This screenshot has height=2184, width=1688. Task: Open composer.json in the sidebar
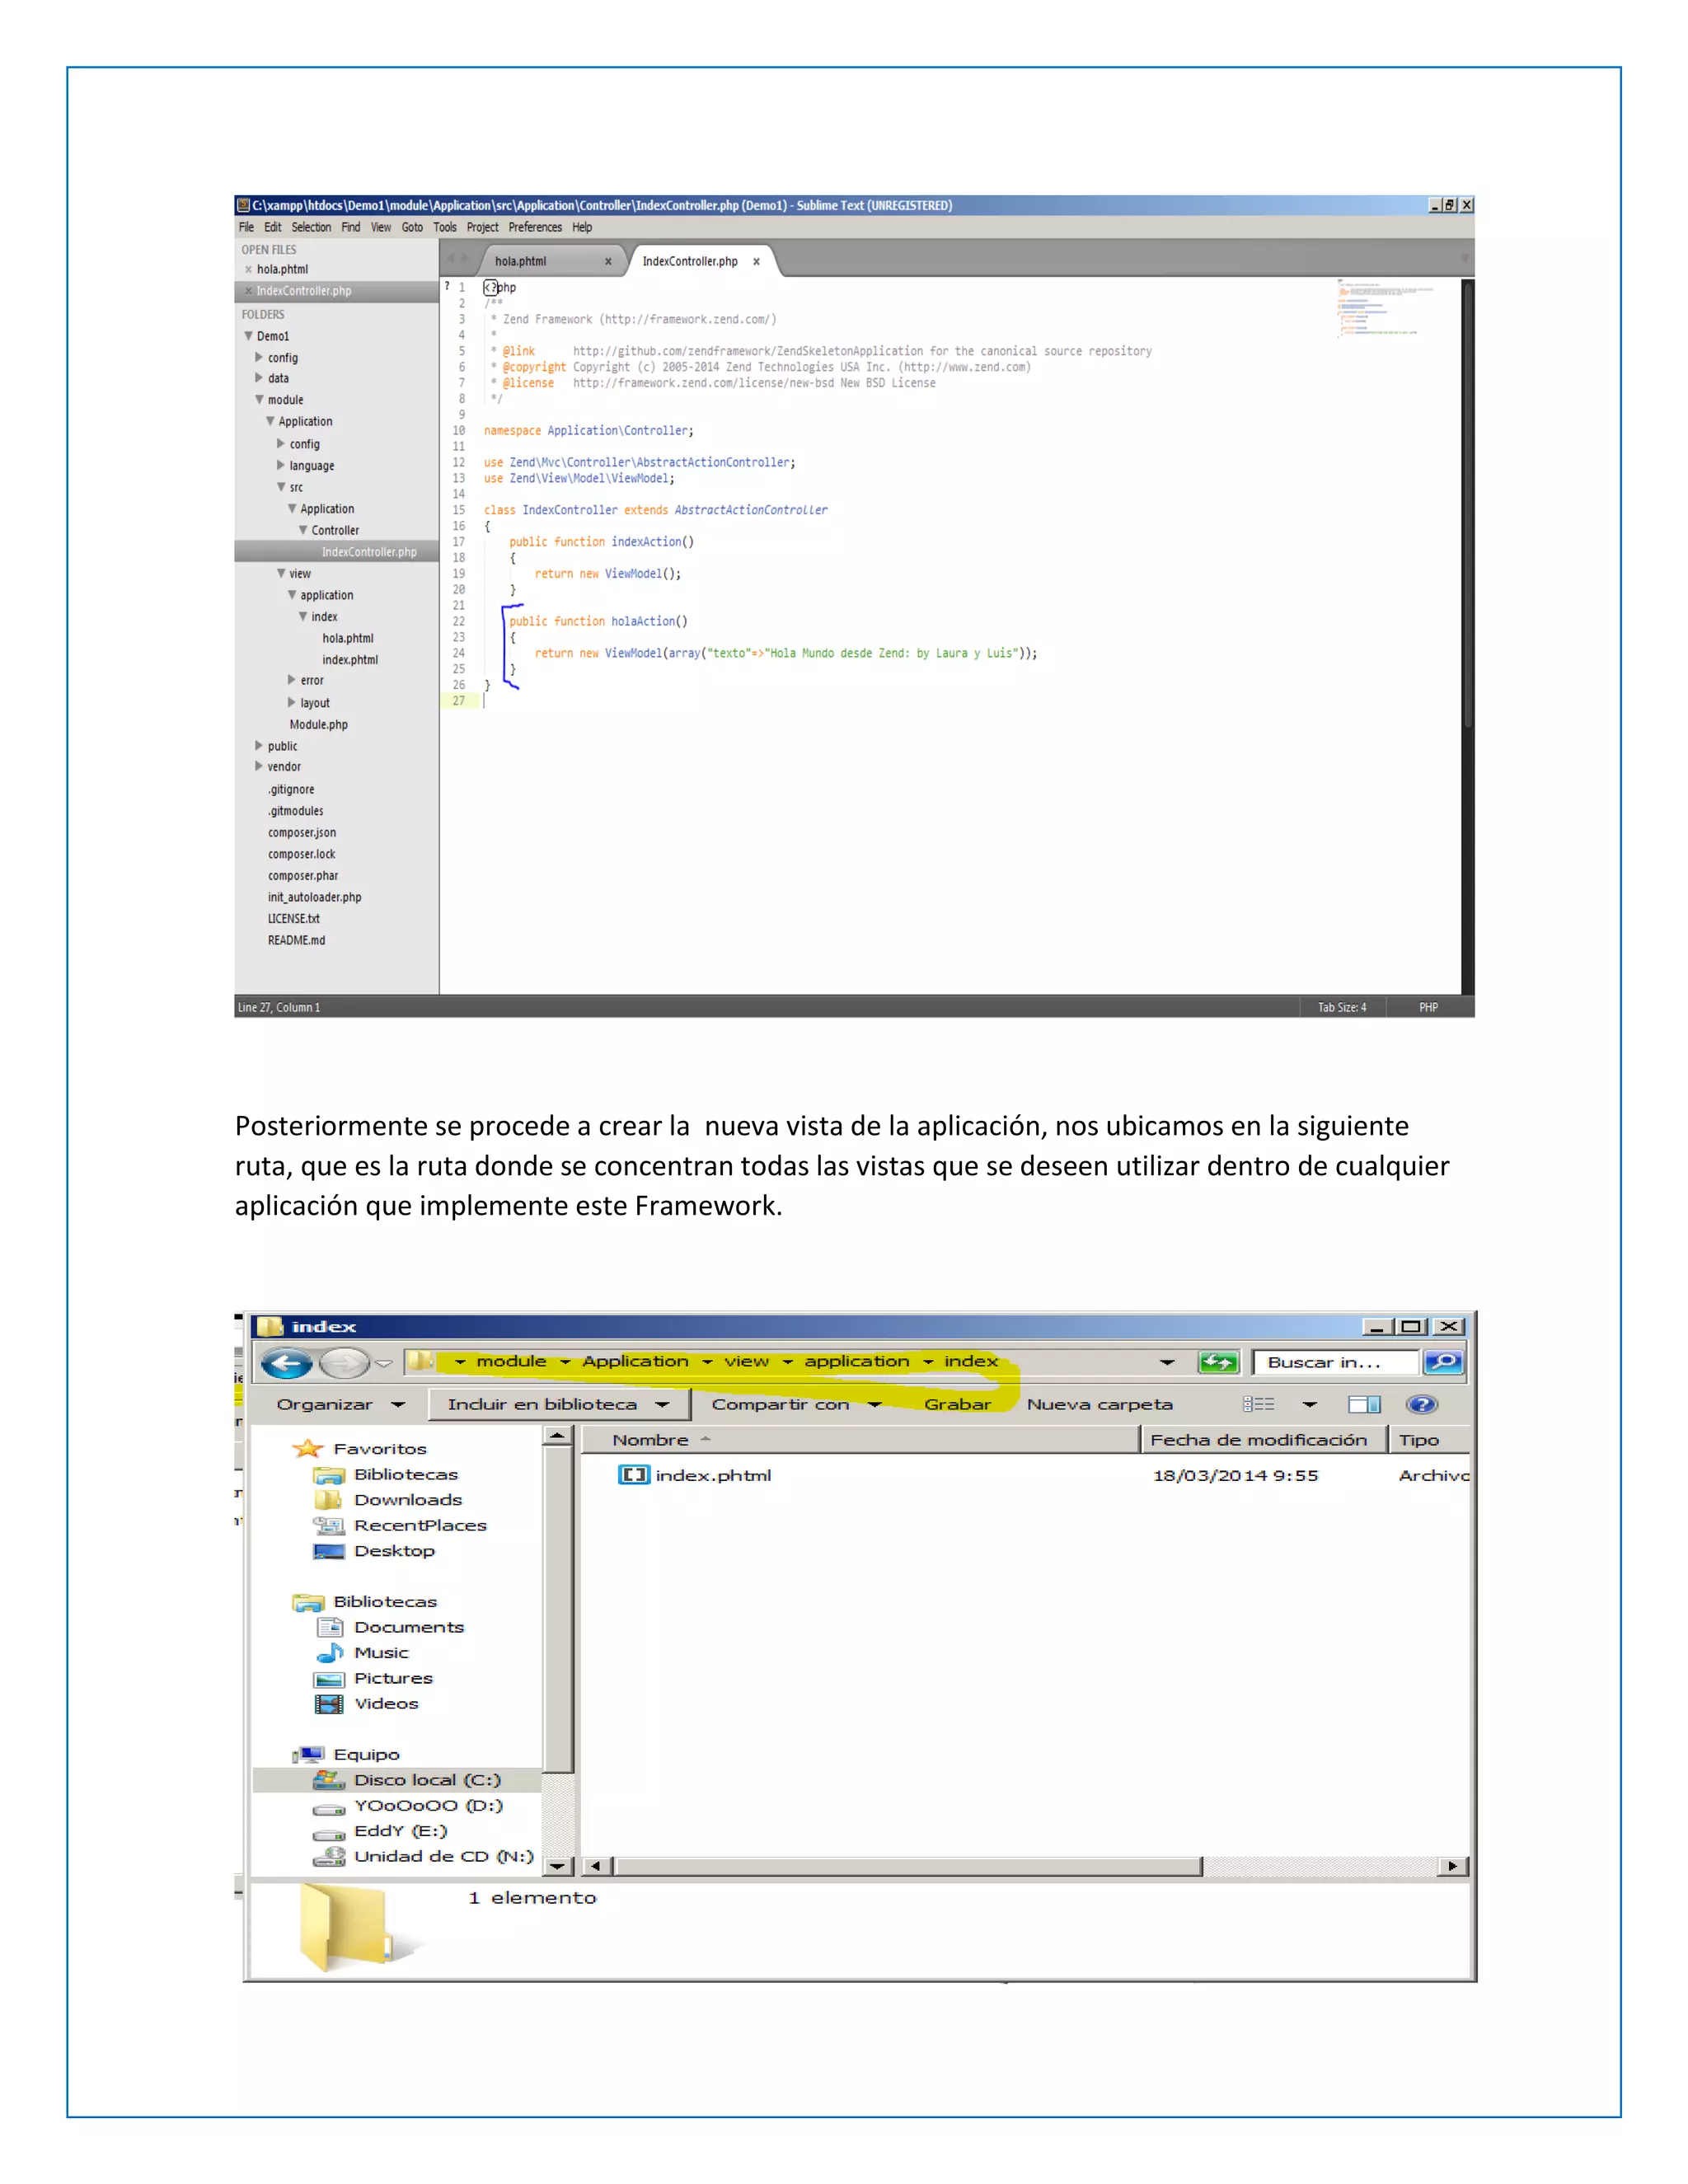point(301,832)
